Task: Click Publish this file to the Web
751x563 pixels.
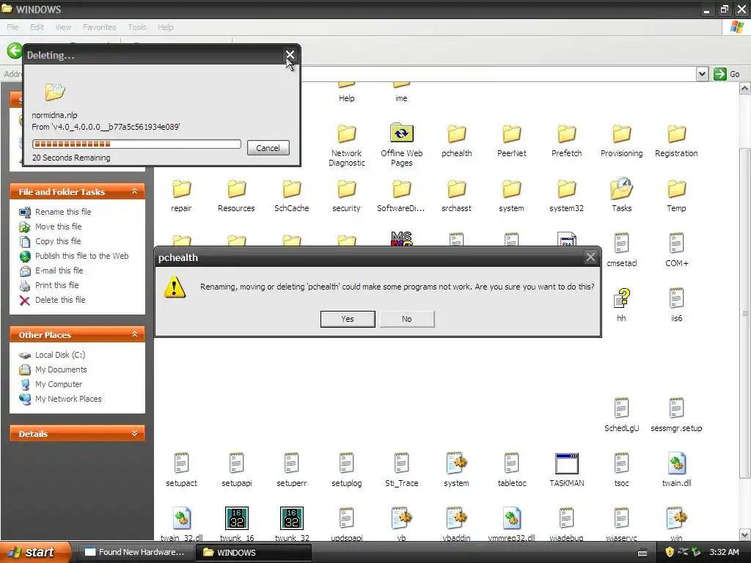Action: tap(81, 256)
